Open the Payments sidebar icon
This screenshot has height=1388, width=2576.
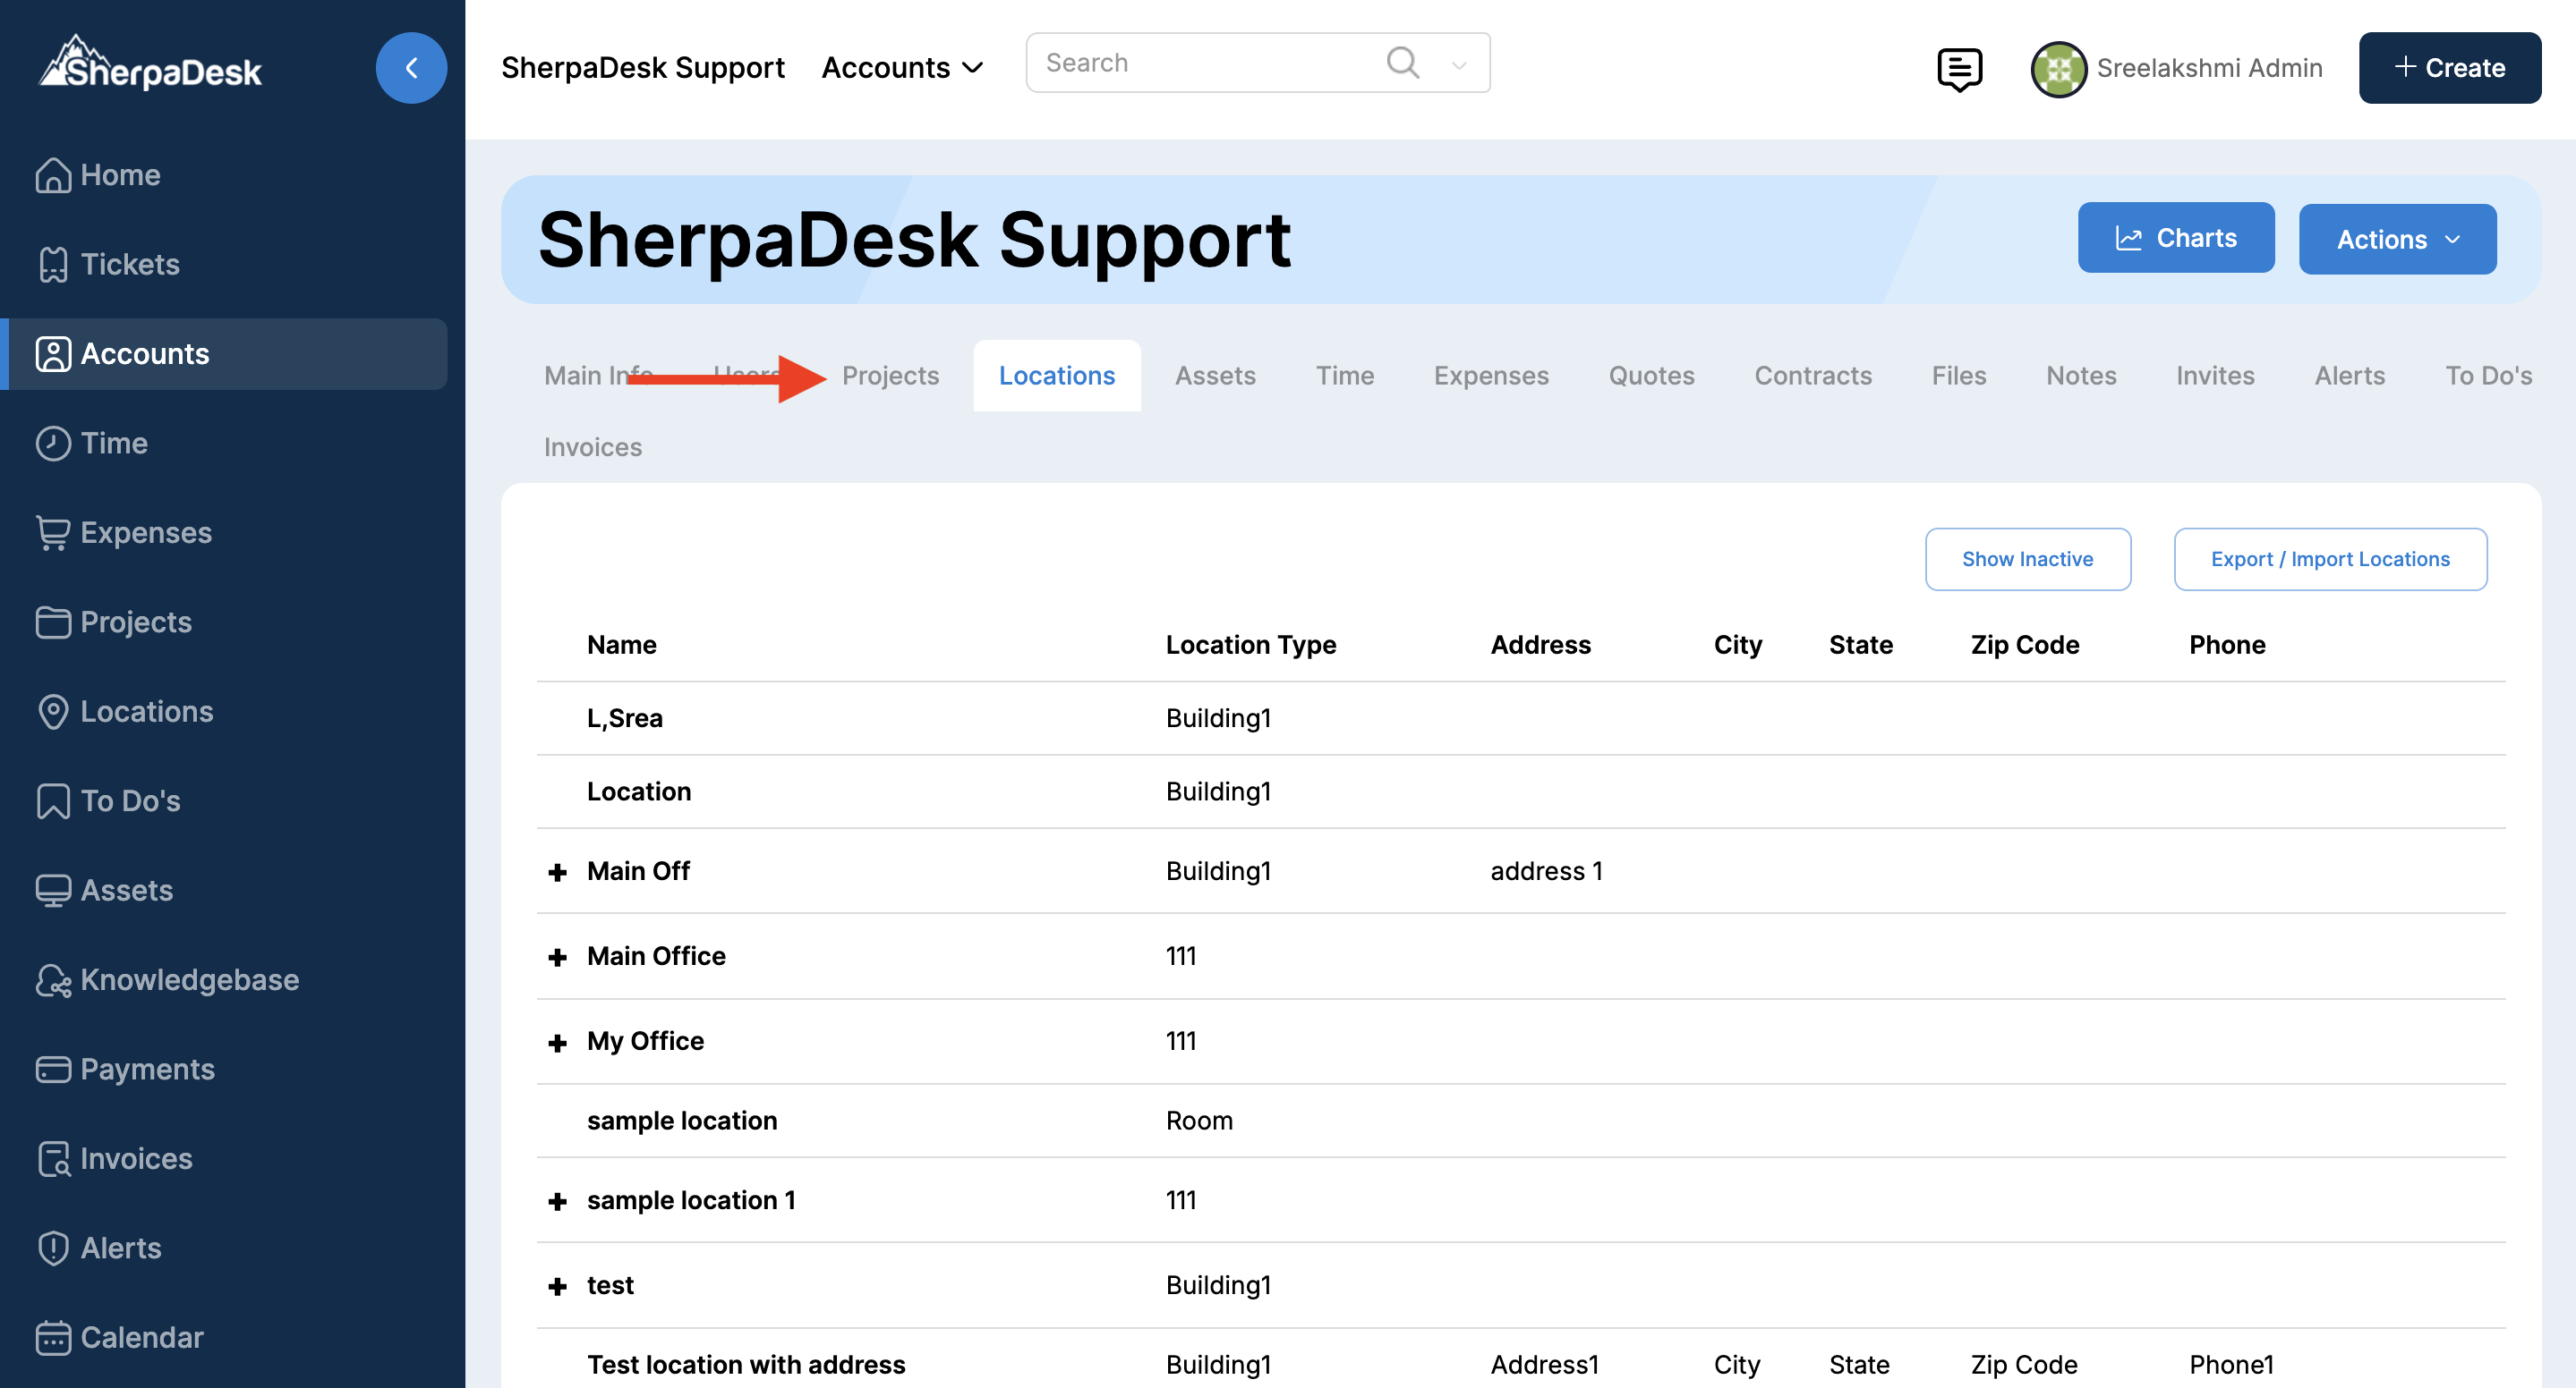pos(52,1070)
